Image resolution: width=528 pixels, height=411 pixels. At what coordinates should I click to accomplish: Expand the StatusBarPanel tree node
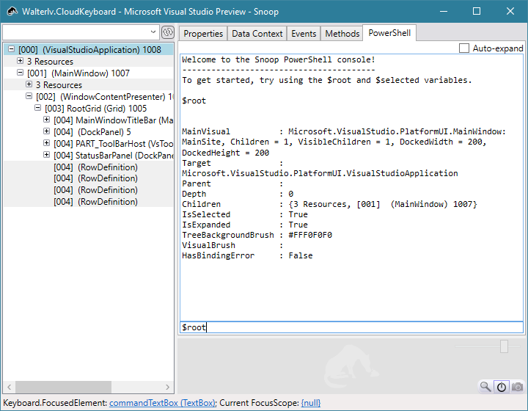47,156
